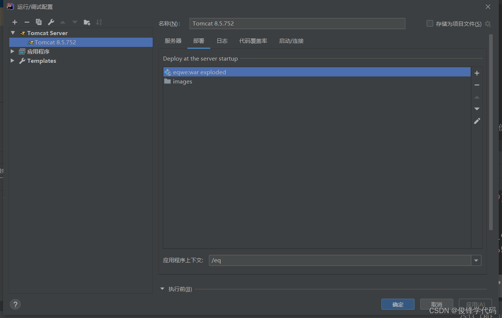Open gear settings next to project file option
Viewport: 502px width, 318px height.
point(488,24)
